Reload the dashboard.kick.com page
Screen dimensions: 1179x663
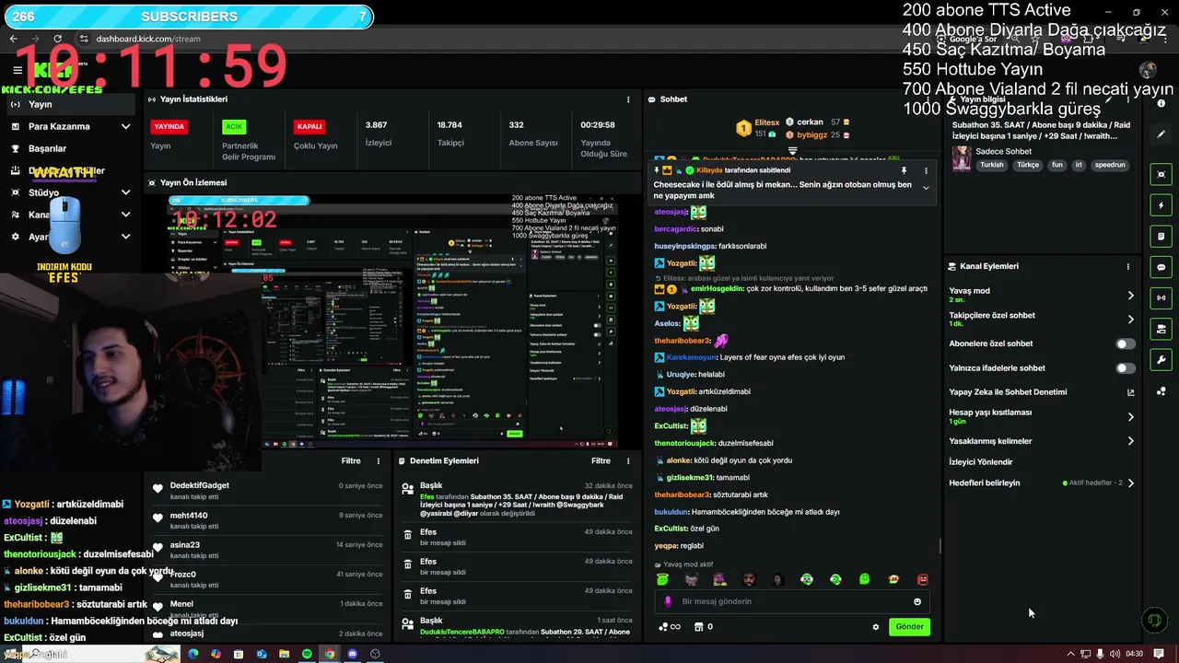coord(58,39)
